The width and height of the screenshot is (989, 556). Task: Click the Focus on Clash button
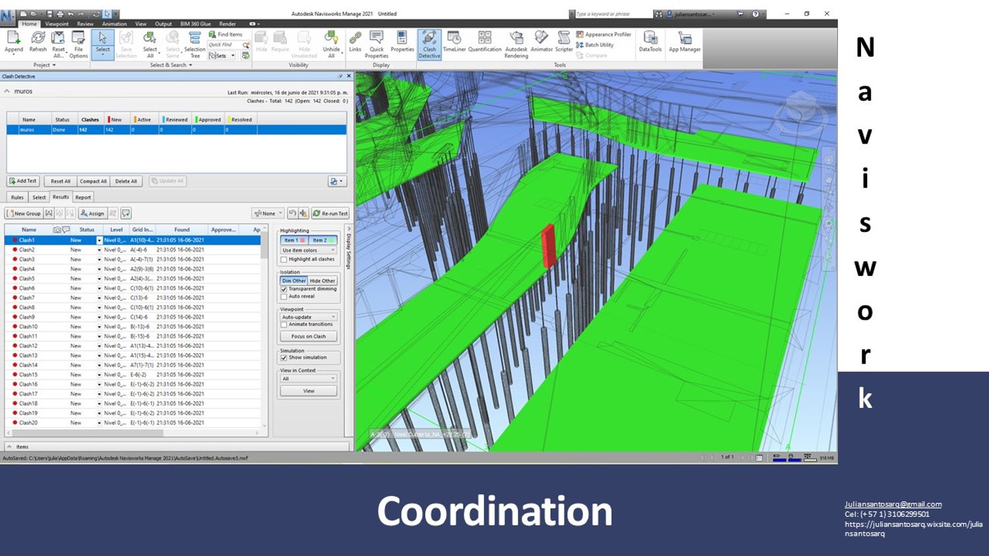point(309,337)
